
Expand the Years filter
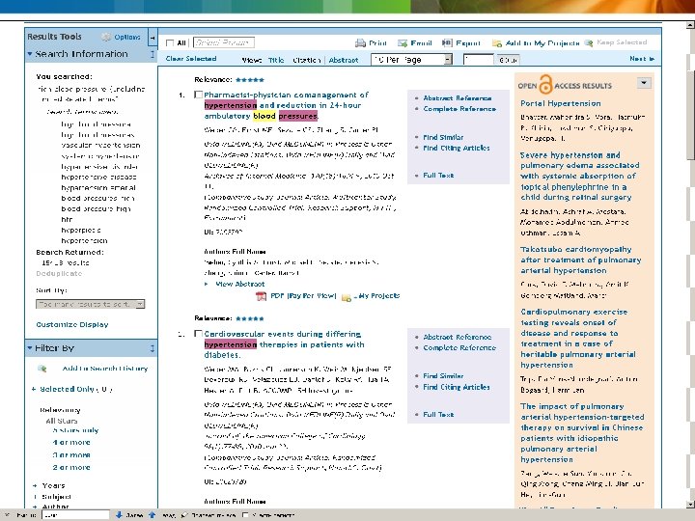[x=35, y=486]
